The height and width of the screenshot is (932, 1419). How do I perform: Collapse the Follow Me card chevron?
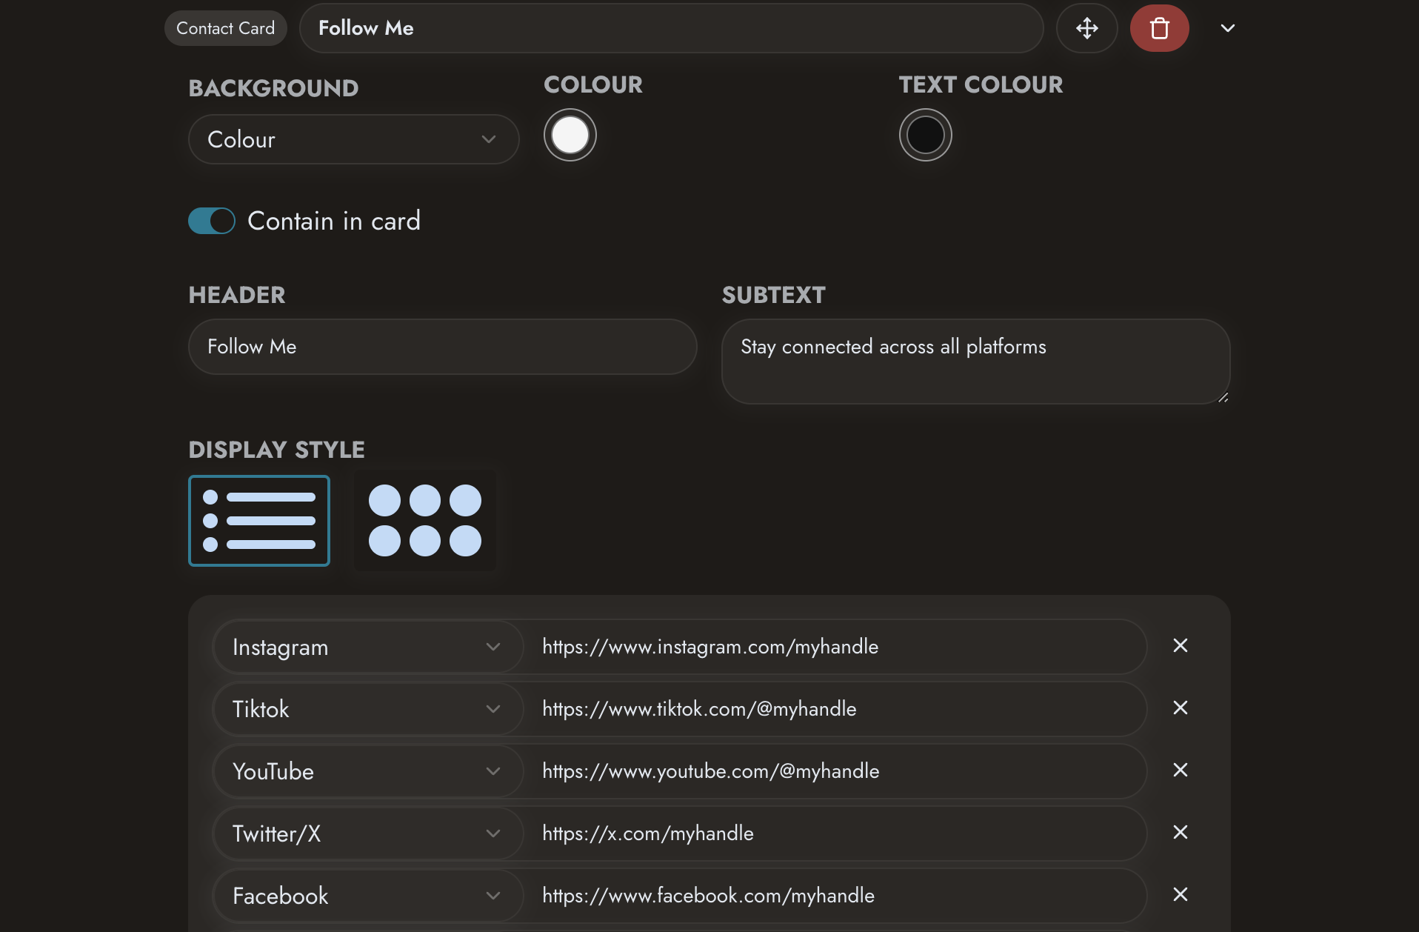1227,28
